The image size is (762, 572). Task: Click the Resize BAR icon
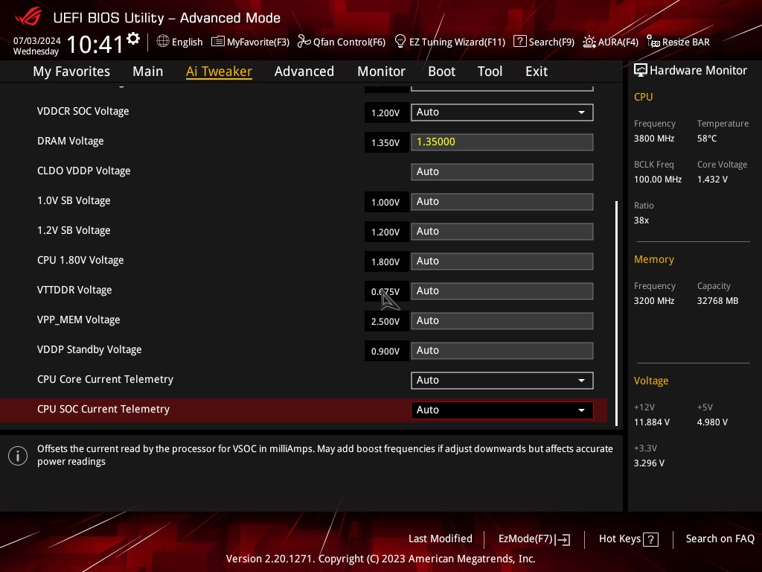coord(653,42)
